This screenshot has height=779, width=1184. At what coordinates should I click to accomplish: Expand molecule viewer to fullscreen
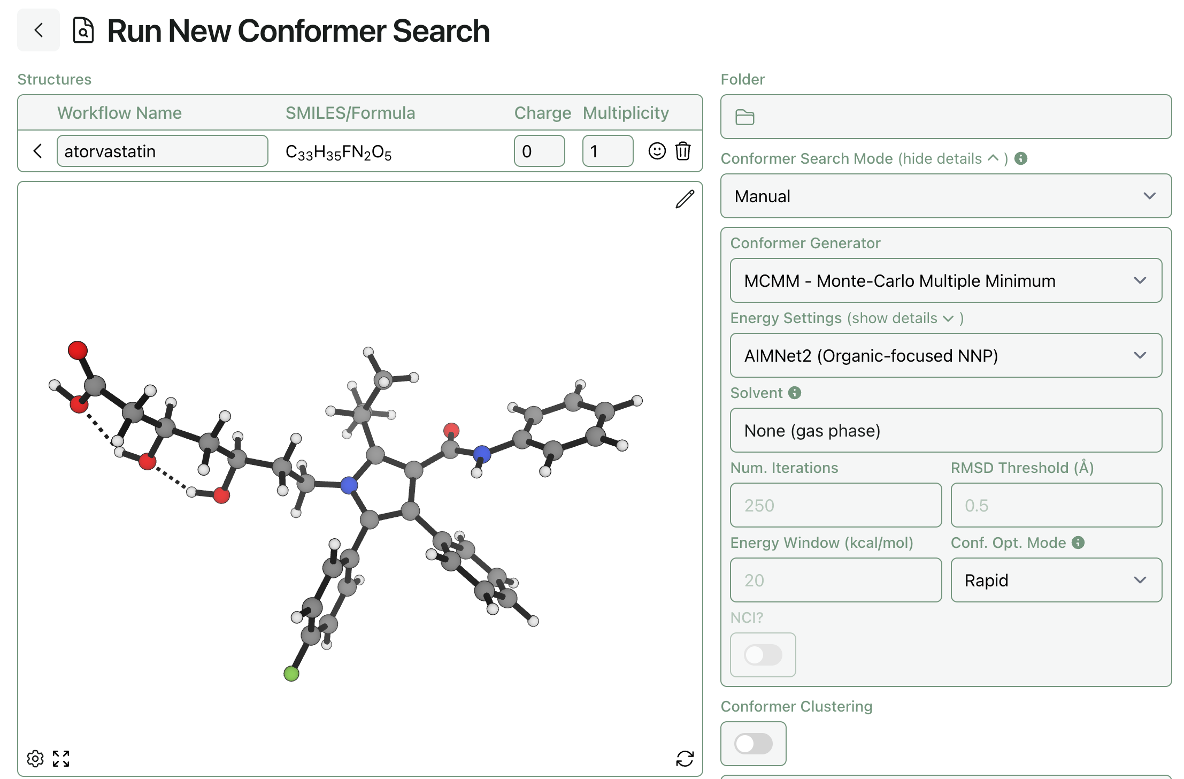[x=61, y=758]
